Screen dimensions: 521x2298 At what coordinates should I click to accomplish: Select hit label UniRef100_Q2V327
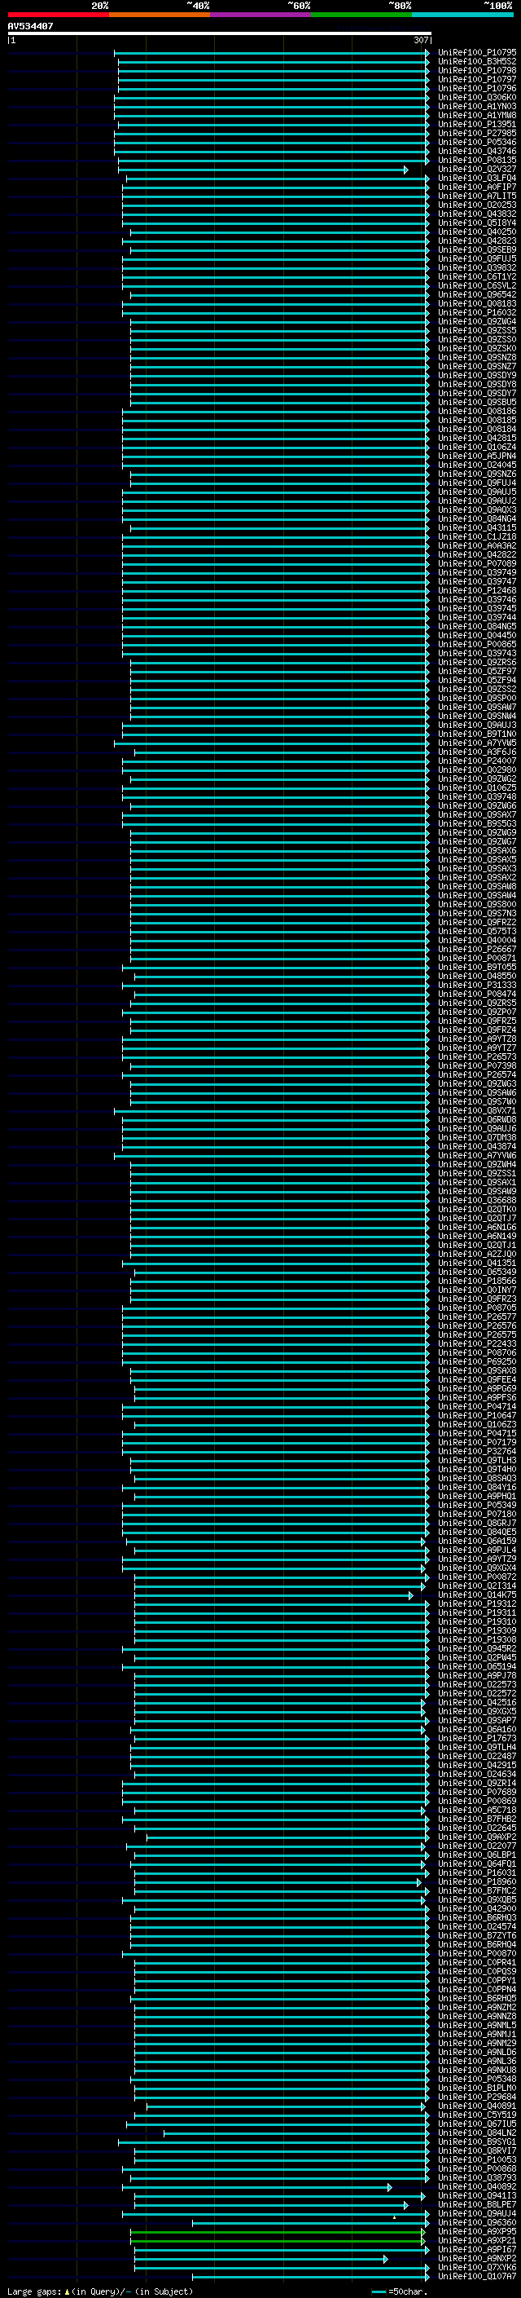[x=476, y=169]
